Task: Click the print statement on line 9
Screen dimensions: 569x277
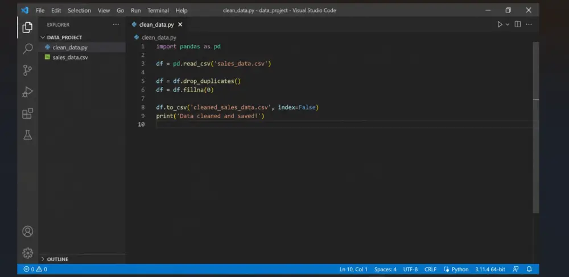Action: pyautogui.click(x=211, y=116)
